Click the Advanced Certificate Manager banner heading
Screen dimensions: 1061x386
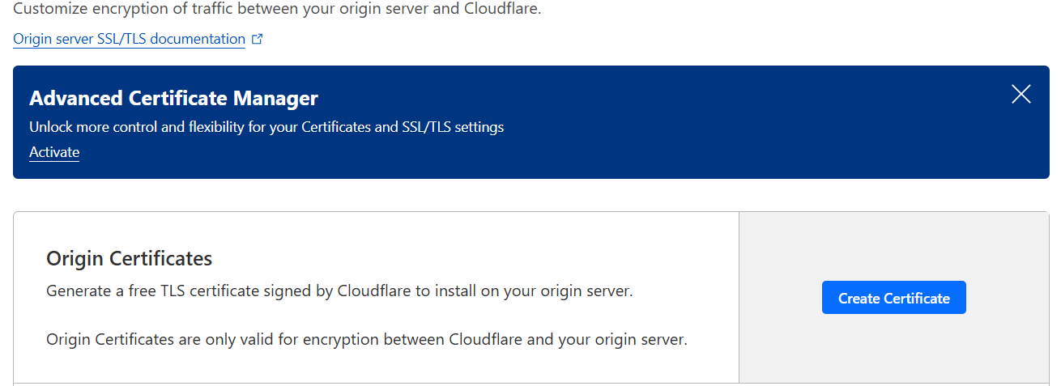[173, 99]
